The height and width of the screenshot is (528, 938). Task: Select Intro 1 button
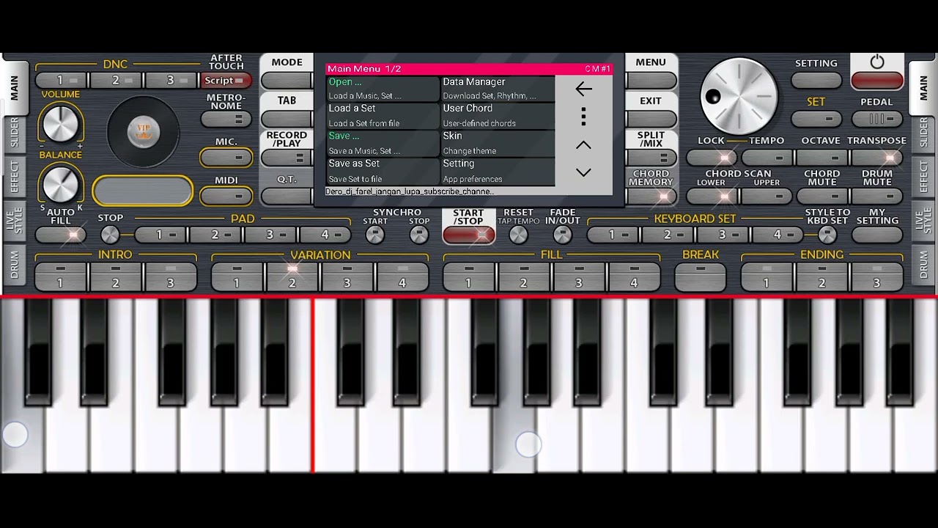pos(60,277)
